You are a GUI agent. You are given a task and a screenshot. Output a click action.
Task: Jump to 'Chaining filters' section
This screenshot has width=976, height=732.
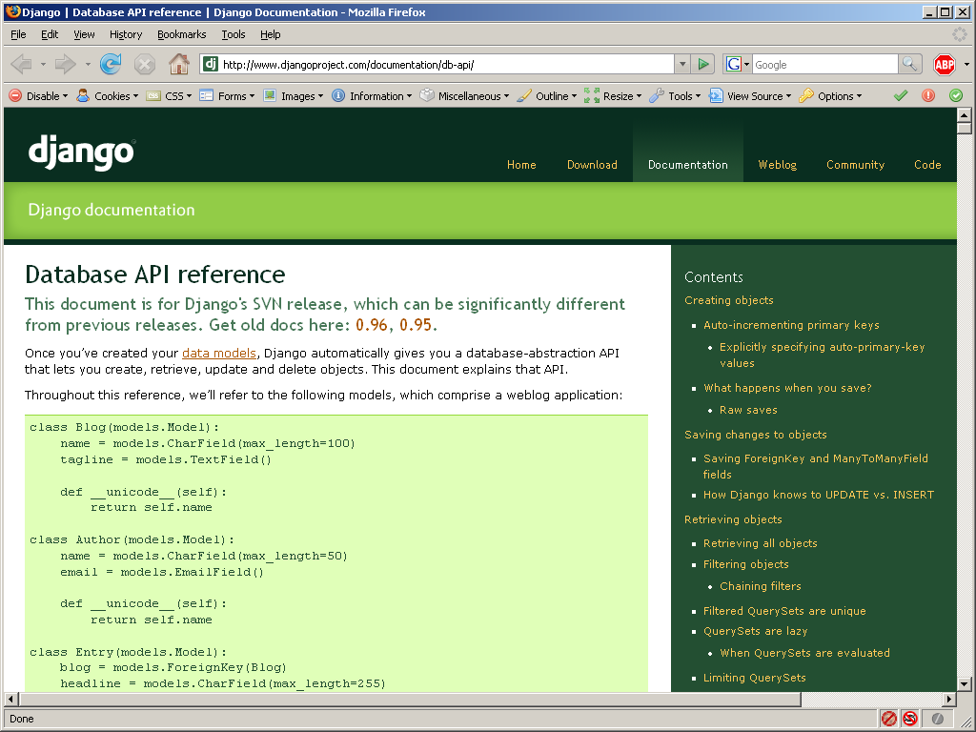pyautogui.click(x=760, y=586)
